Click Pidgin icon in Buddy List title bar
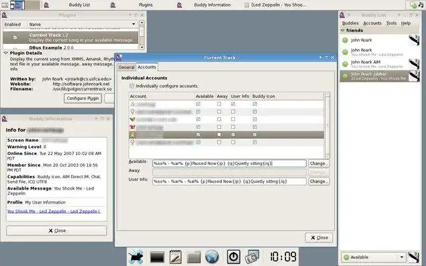Viewport: 426px width, 266px height. pyautogui.click(x=342, y=15)
